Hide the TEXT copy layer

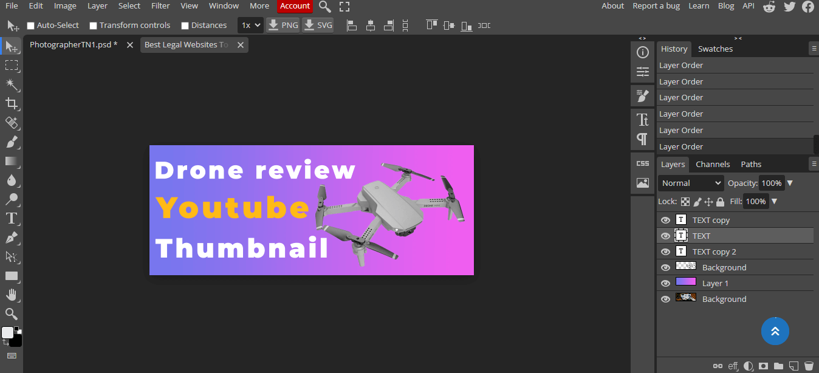(x=665, y=221)
